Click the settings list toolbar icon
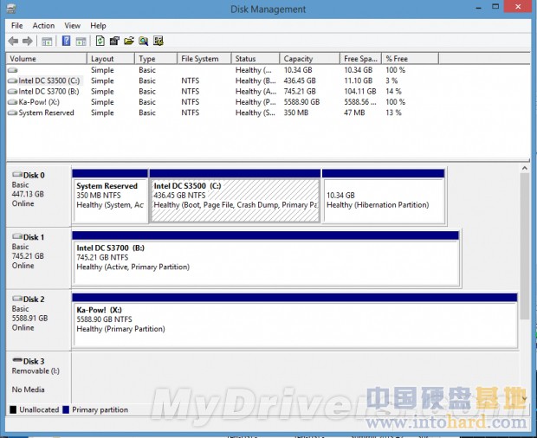537x438 pixels. coord(159,41)
